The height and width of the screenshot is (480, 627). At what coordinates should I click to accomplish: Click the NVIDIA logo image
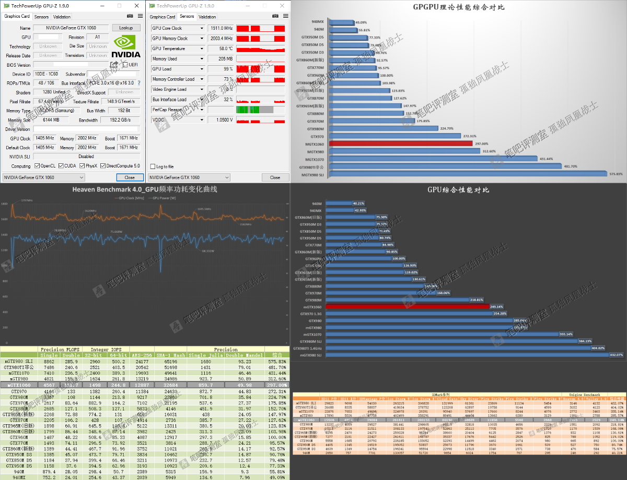(126, 47)
